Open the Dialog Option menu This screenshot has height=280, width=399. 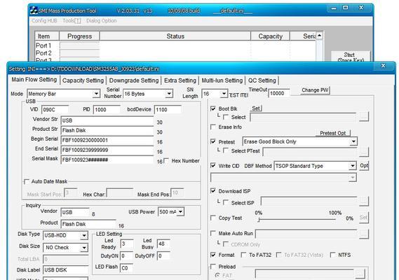[101, 20]
